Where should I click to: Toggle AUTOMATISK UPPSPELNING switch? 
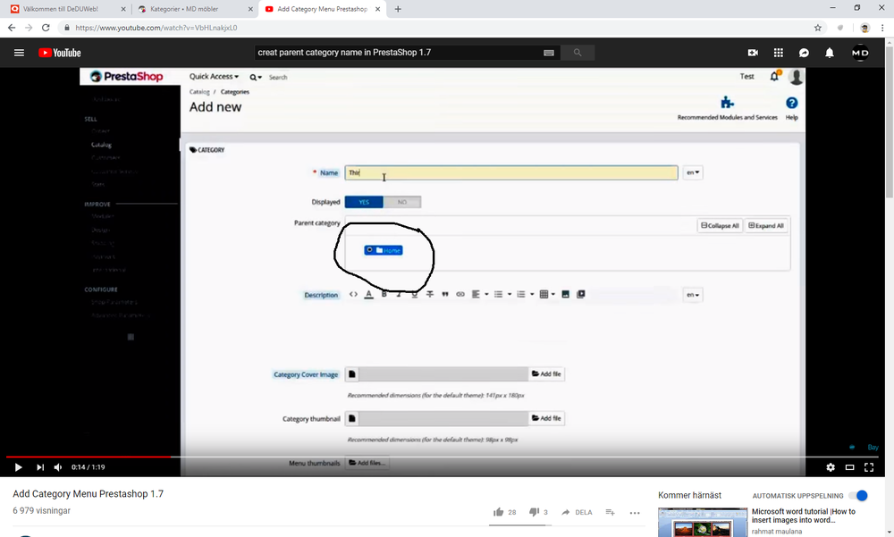click(x=859, y=495)
